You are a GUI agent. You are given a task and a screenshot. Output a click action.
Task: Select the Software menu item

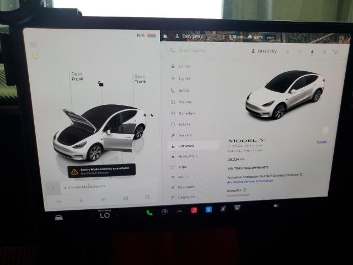click(194, 146)
